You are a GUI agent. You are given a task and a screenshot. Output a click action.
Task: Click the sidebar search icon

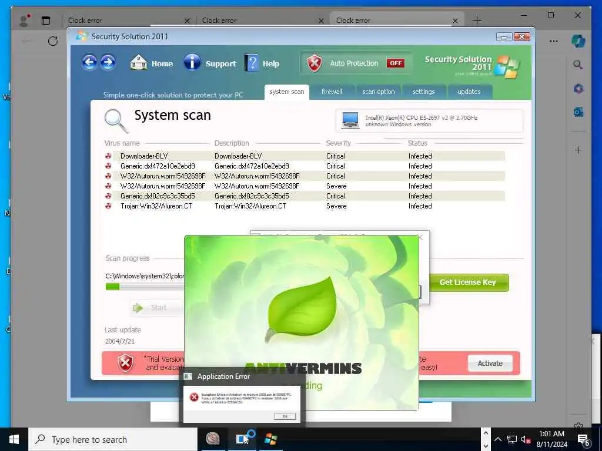(578, 65)
